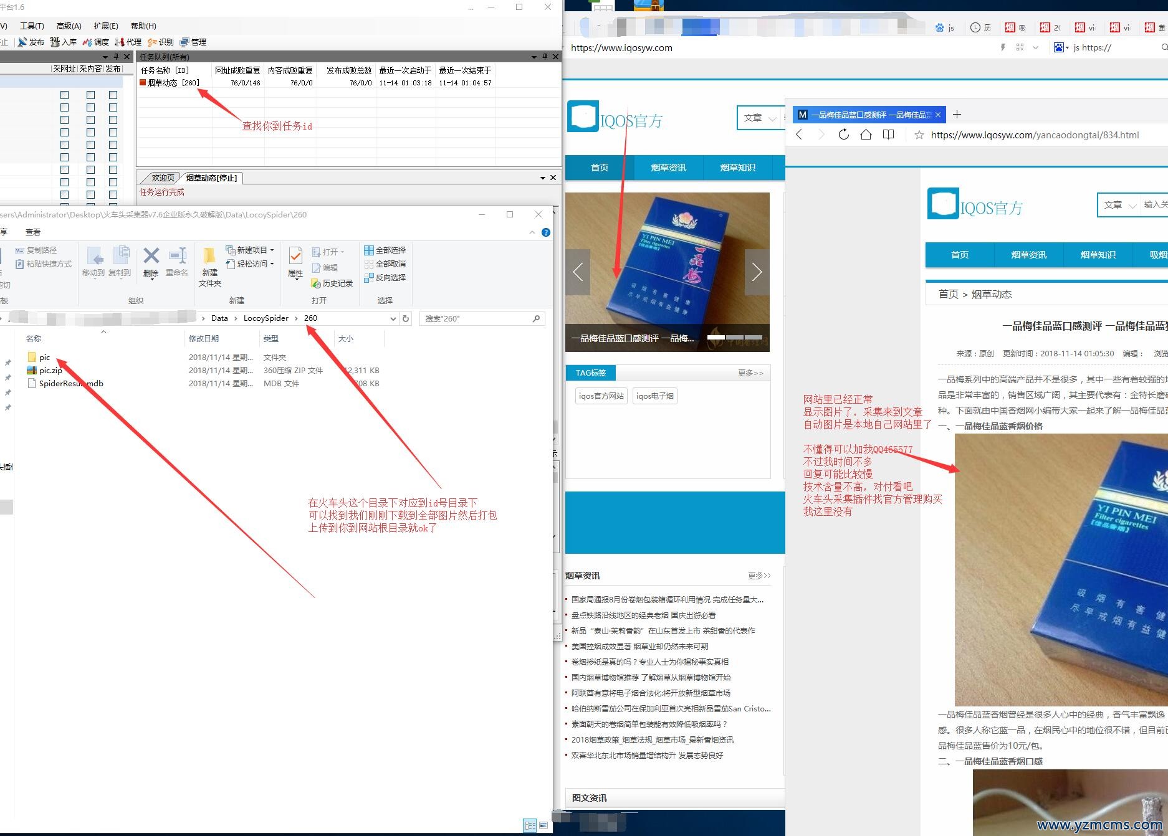Image resolution: width=1168 pixels, height=836 pixels.
Task: Tick the third 采内容 checkbox row
Action: tap(90, 120)
